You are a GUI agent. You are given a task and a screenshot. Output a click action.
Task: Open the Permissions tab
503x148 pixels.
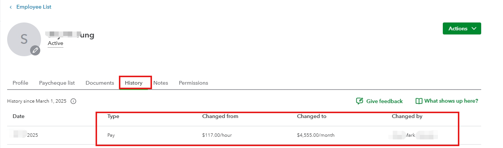[x=193, y=83]
